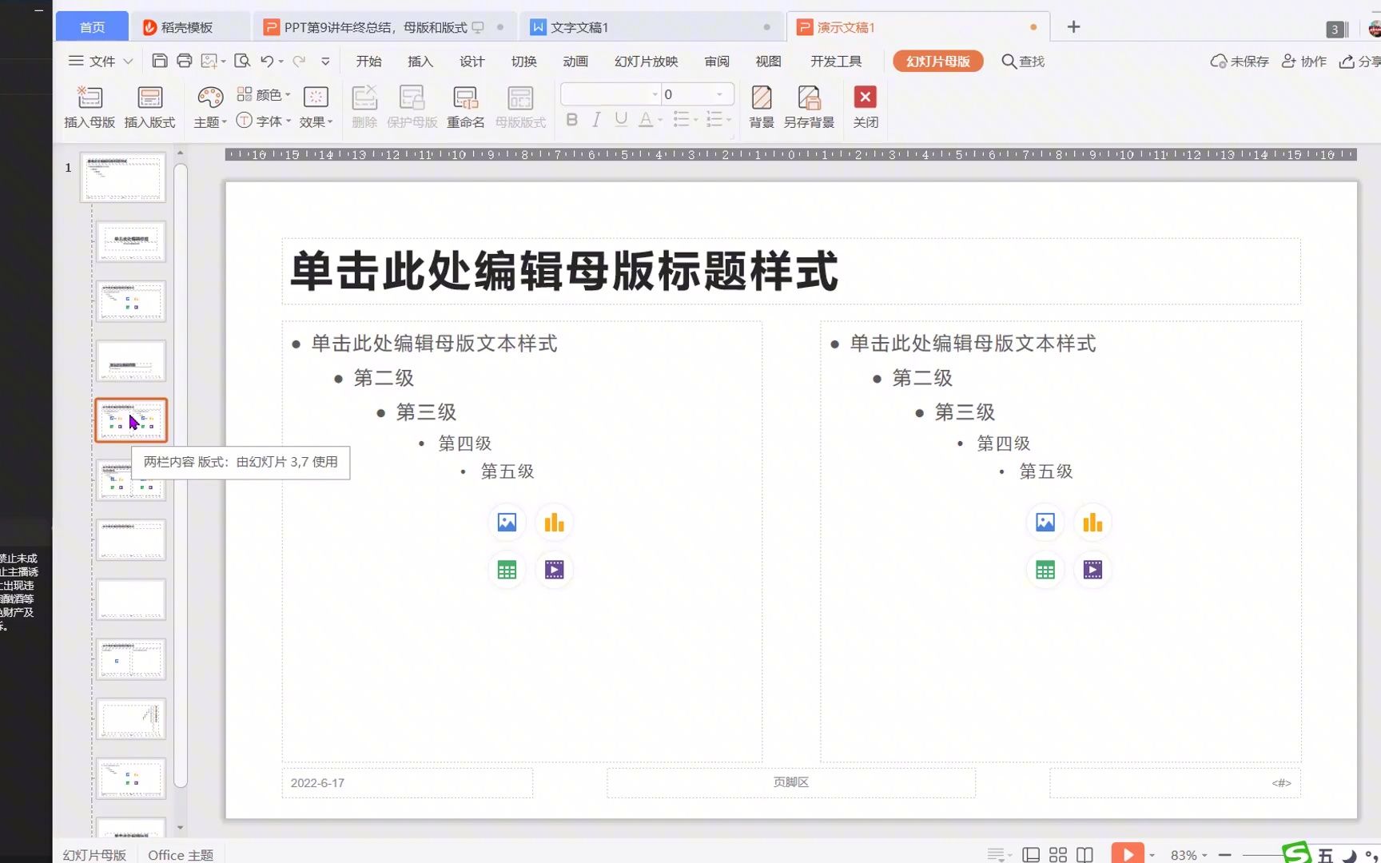Open the Color (颜色) dropdown
The image size is (1381, 863).
point(264,94)
